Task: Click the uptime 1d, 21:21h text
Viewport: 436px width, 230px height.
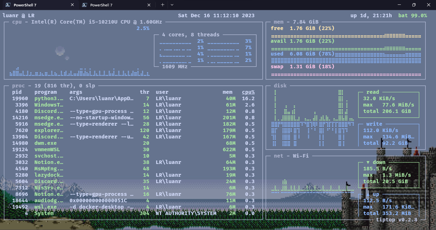Action: (371, 16)
